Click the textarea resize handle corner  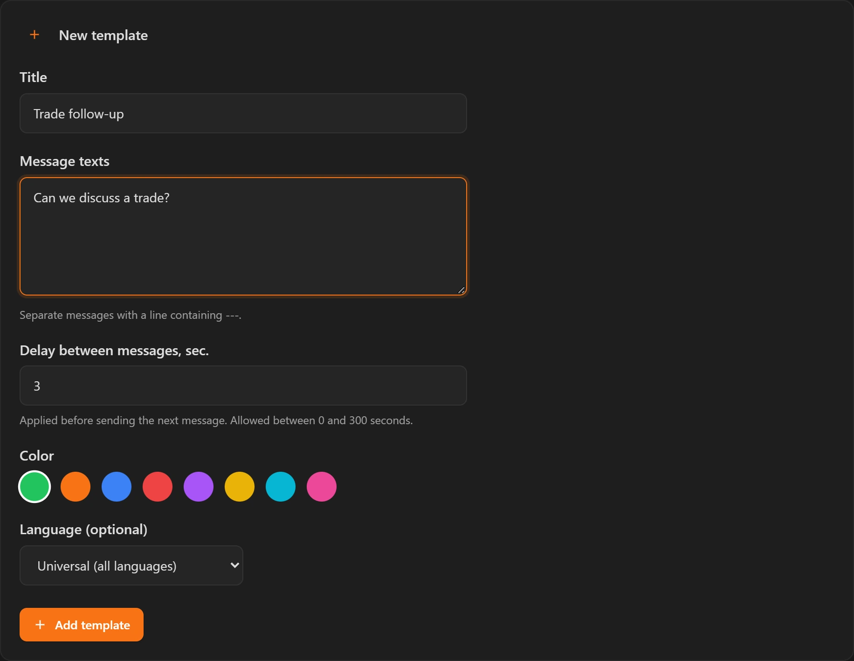[x=461, y=290]
